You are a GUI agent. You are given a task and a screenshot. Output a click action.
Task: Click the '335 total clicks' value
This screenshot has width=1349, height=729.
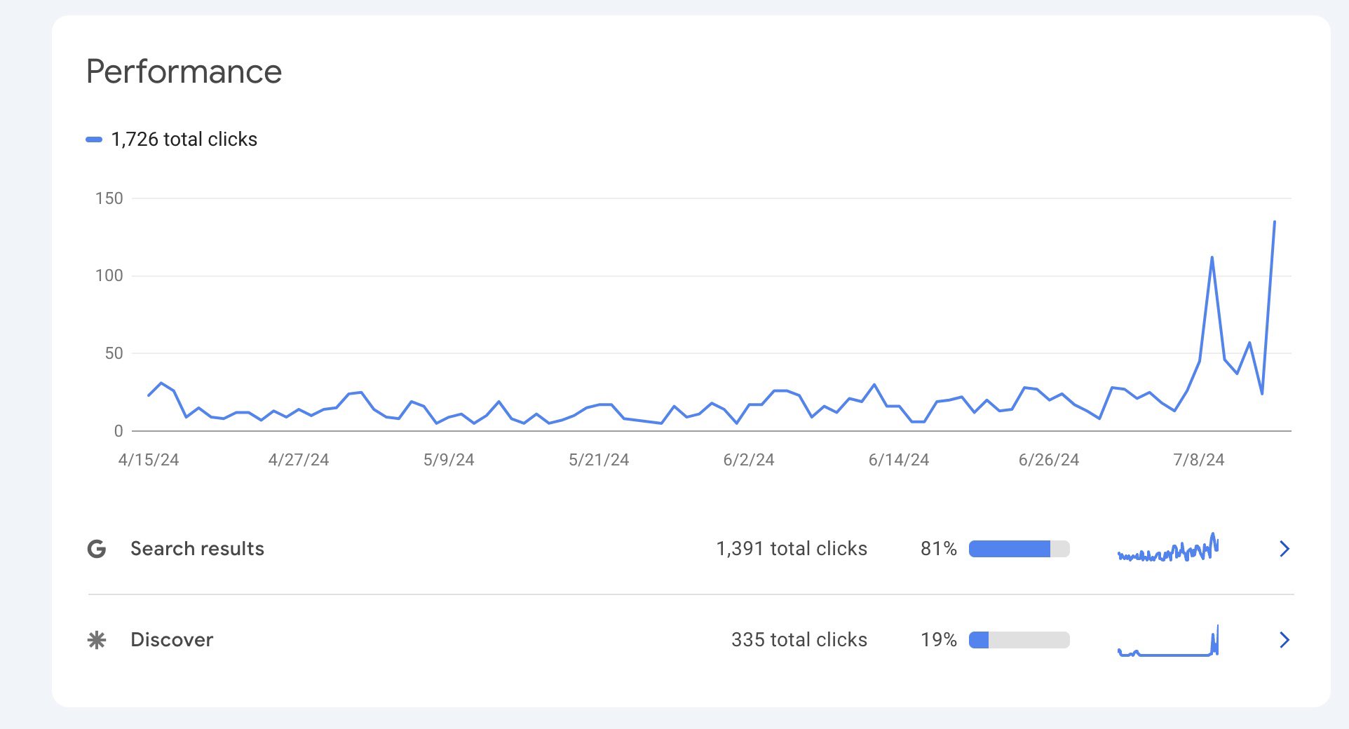pyautogui.click(x=799, y=640)
